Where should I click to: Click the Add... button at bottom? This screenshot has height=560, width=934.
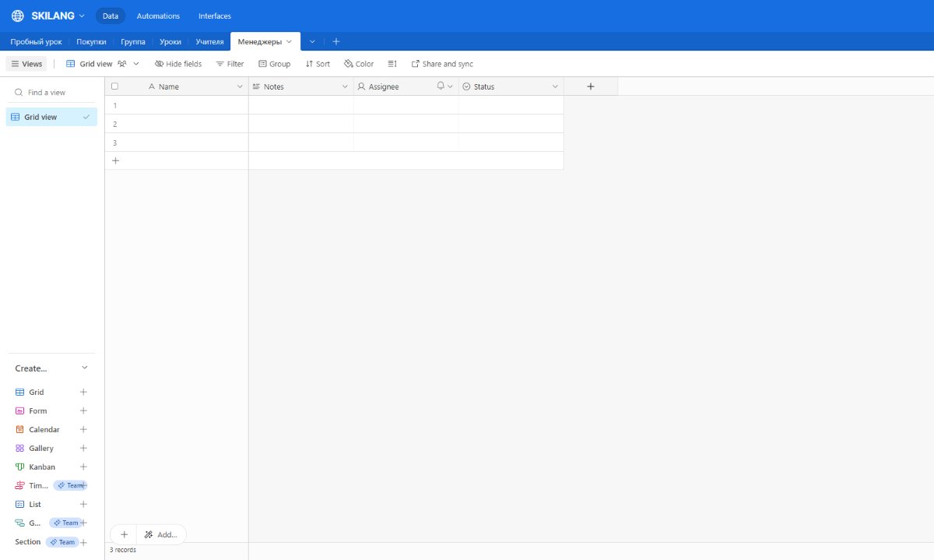[x=161, y=534]
